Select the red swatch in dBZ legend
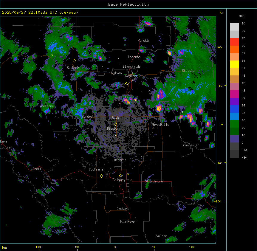Screen dimensions: 257x251 coord(234,42)
